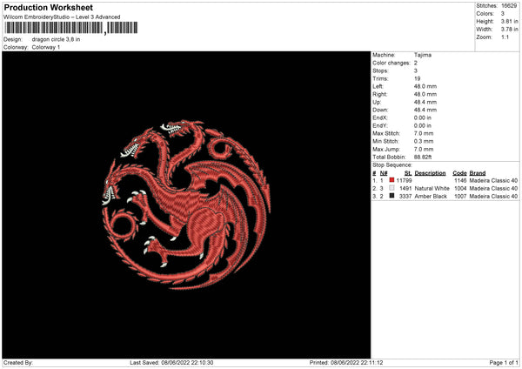Click the barcode at the top
The image size is (522, 369).
(x=70, y=28)
